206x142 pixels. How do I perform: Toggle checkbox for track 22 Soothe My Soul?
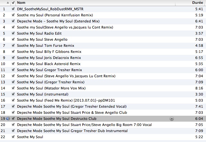(13, 137)
